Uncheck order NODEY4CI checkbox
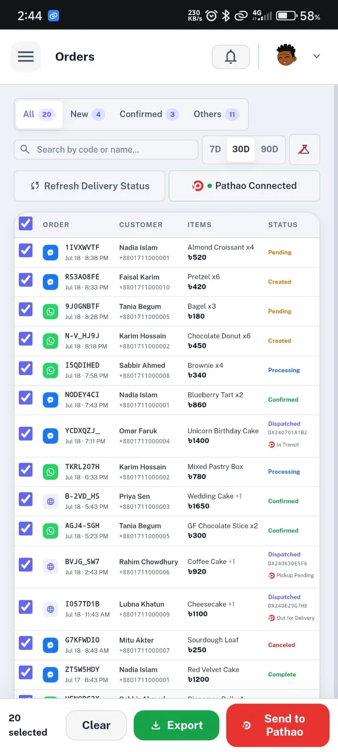This screenshot has height=752, width=338. (x=26, y=398)
